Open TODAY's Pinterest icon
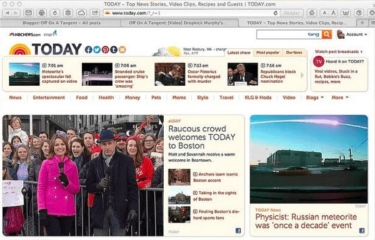Screen dimensions: 375x240 [x=105, y=50]
